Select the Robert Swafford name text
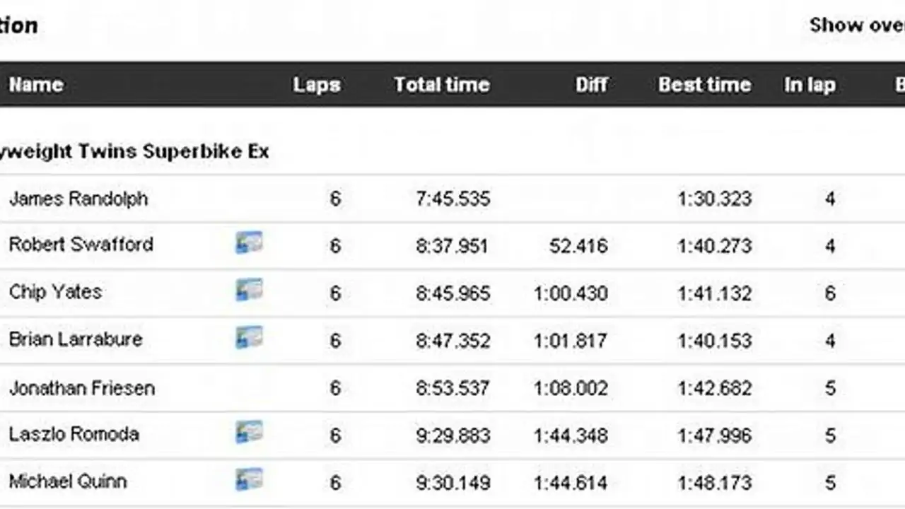This screenshot has width=905, height=509. click(81, 245)
